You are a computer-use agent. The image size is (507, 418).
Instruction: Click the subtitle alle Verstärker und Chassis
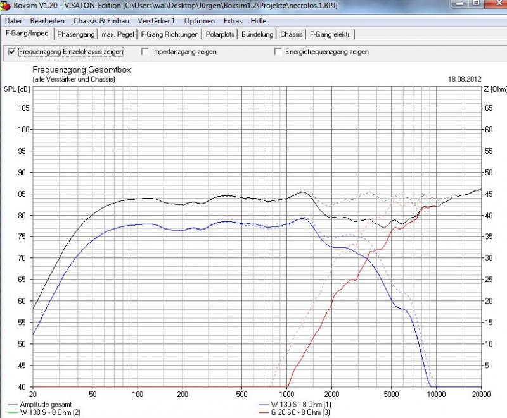[x=74, y=79]
